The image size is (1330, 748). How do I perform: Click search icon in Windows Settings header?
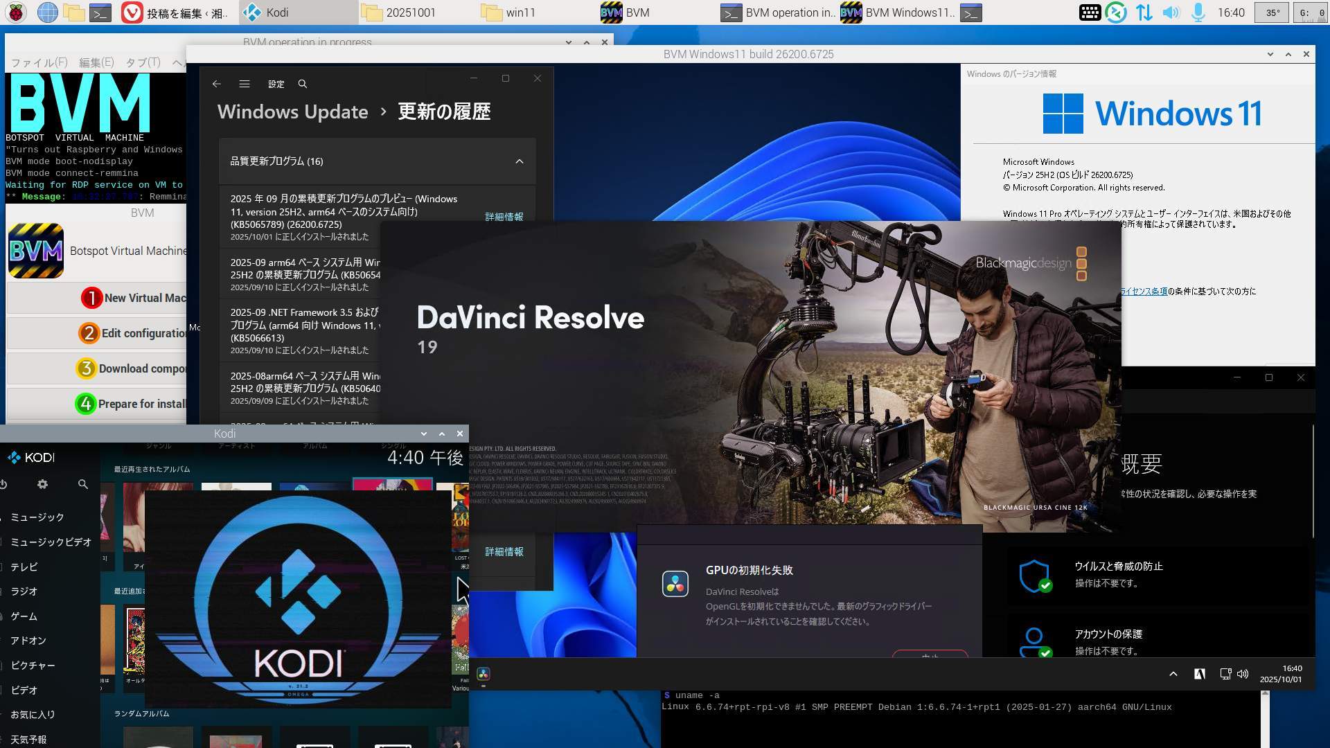303,84
